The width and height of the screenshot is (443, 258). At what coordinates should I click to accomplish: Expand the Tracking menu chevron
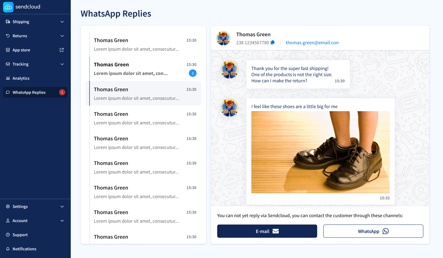(62, 64)
